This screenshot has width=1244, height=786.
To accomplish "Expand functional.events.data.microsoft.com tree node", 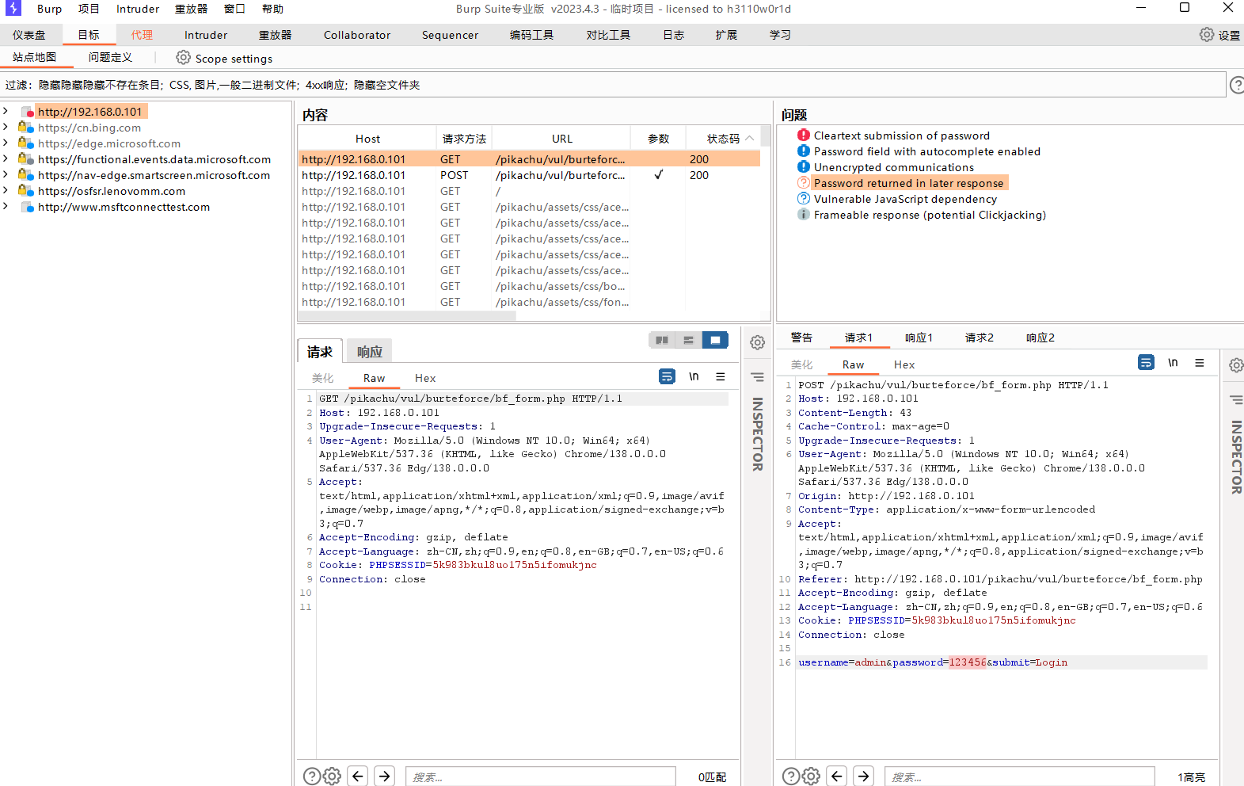I will tap(6, 158).
